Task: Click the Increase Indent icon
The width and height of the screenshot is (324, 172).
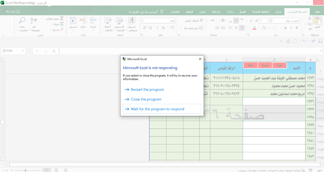Action: [217, 28]
